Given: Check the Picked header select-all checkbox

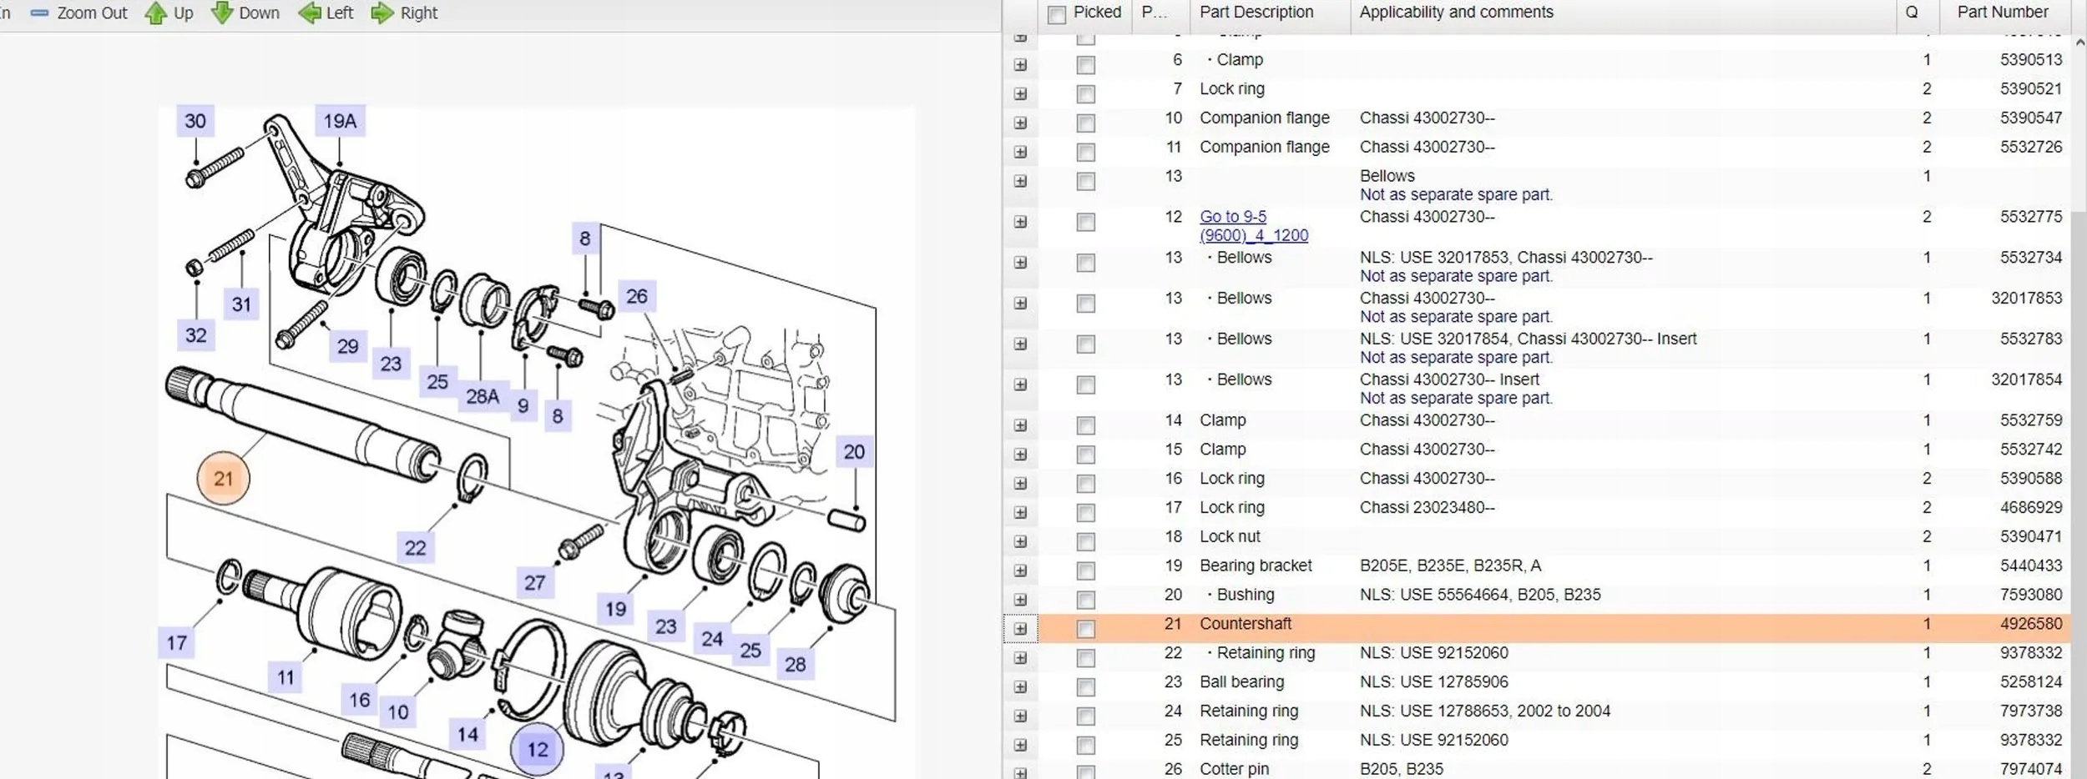Looking at the screenshot, I should click(1057, 15).
